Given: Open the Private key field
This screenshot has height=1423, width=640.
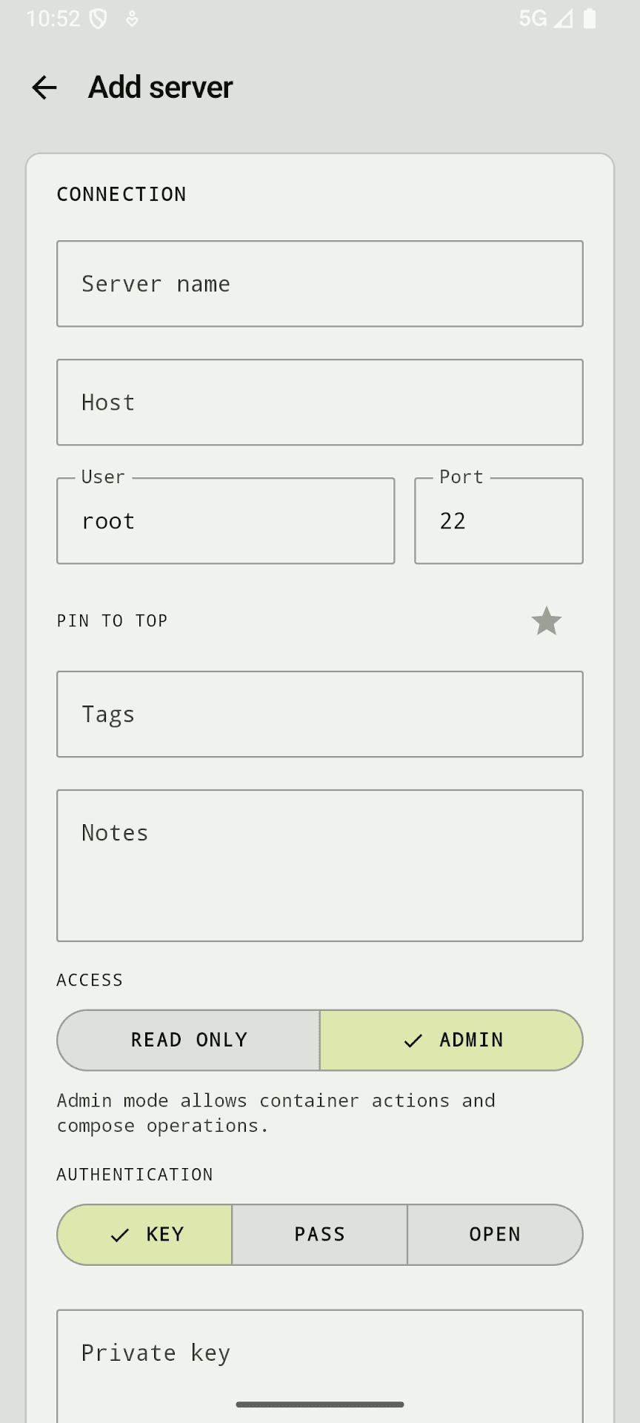Looking at the screenshot, I should pos(319,1353).
